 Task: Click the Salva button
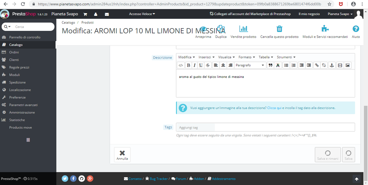[348, 155]
